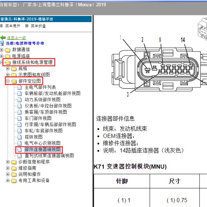This screenshot has width=207, height=207.
Task: Click the 菜单展开 expand menu button
Action: (x=13, y=26)
